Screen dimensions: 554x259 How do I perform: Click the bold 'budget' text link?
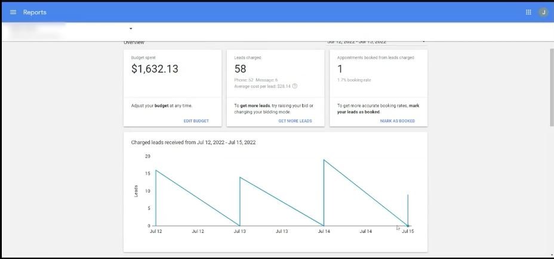(161, 106)
